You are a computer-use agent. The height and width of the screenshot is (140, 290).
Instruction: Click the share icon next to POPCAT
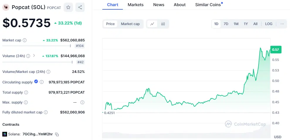(x=80, y=7)
